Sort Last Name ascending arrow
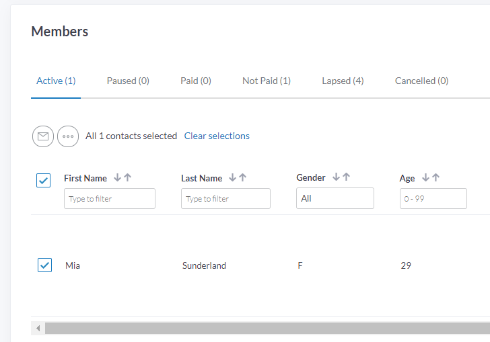This screenshot has width=490, height=342. click(242, 177)
